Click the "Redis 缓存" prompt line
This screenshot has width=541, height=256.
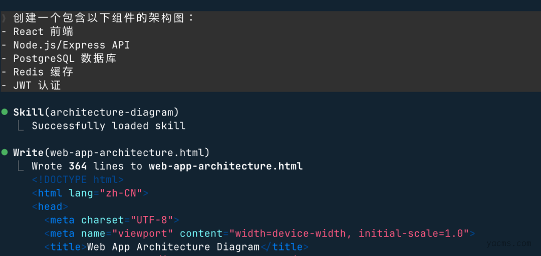pyautogui.click(x=43, y=72)
